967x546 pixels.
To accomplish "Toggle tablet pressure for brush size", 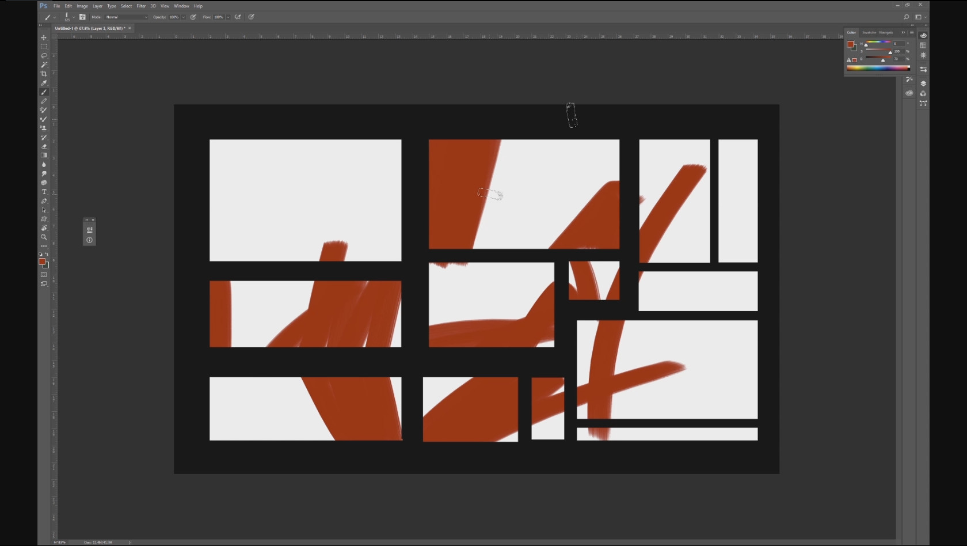I will click(x=252, y=17).
